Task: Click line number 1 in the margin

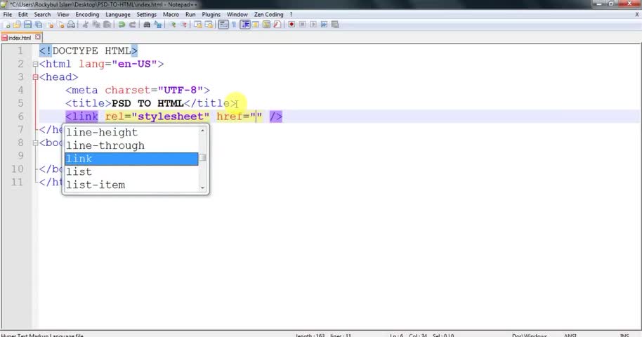Action: 20,51
